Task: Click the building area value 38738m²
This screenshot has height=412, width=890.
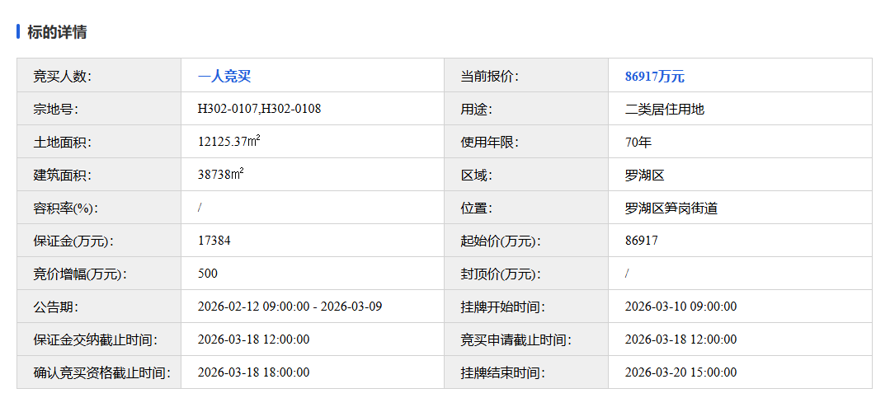Action: click(220, 175)
